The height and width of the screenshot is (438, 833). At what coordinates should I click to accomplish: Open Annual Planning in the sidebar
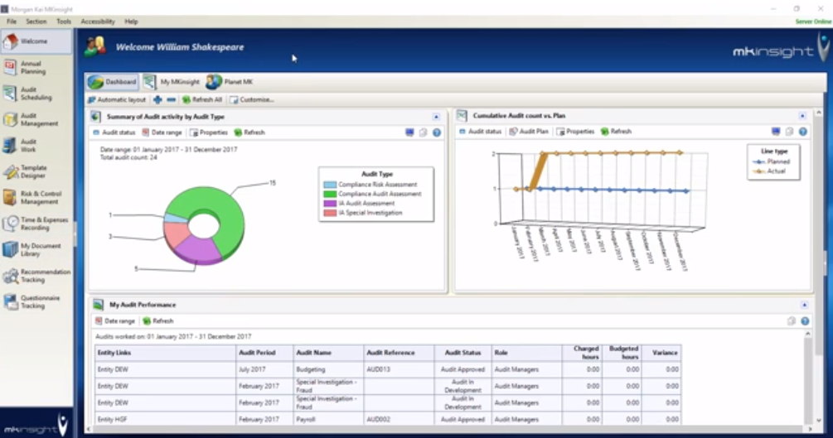point(33,67)
